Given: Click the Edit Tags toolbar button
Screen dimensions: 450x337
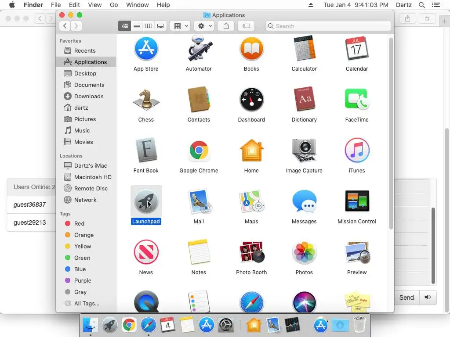Looking at the screenshot, I should 246,26.
